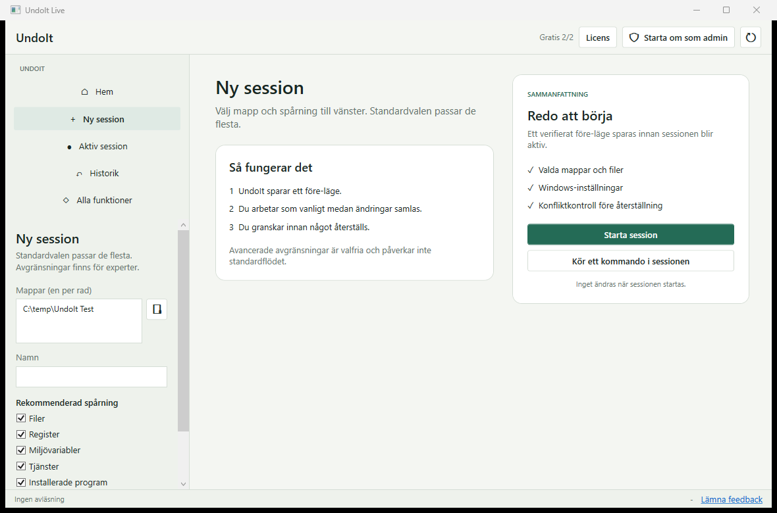The width and height of the screenshot is (777, 513).
Task: Click the Windows-inställningar summary line
Action: [576, 187]
